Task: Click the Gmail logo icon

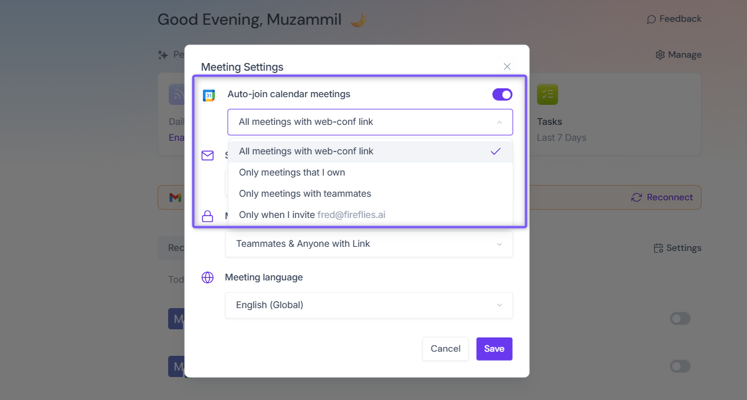Action: coord(175,197)
